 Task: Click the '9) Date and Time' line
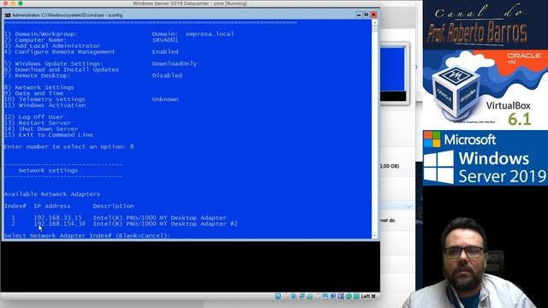tap(33, 93)
